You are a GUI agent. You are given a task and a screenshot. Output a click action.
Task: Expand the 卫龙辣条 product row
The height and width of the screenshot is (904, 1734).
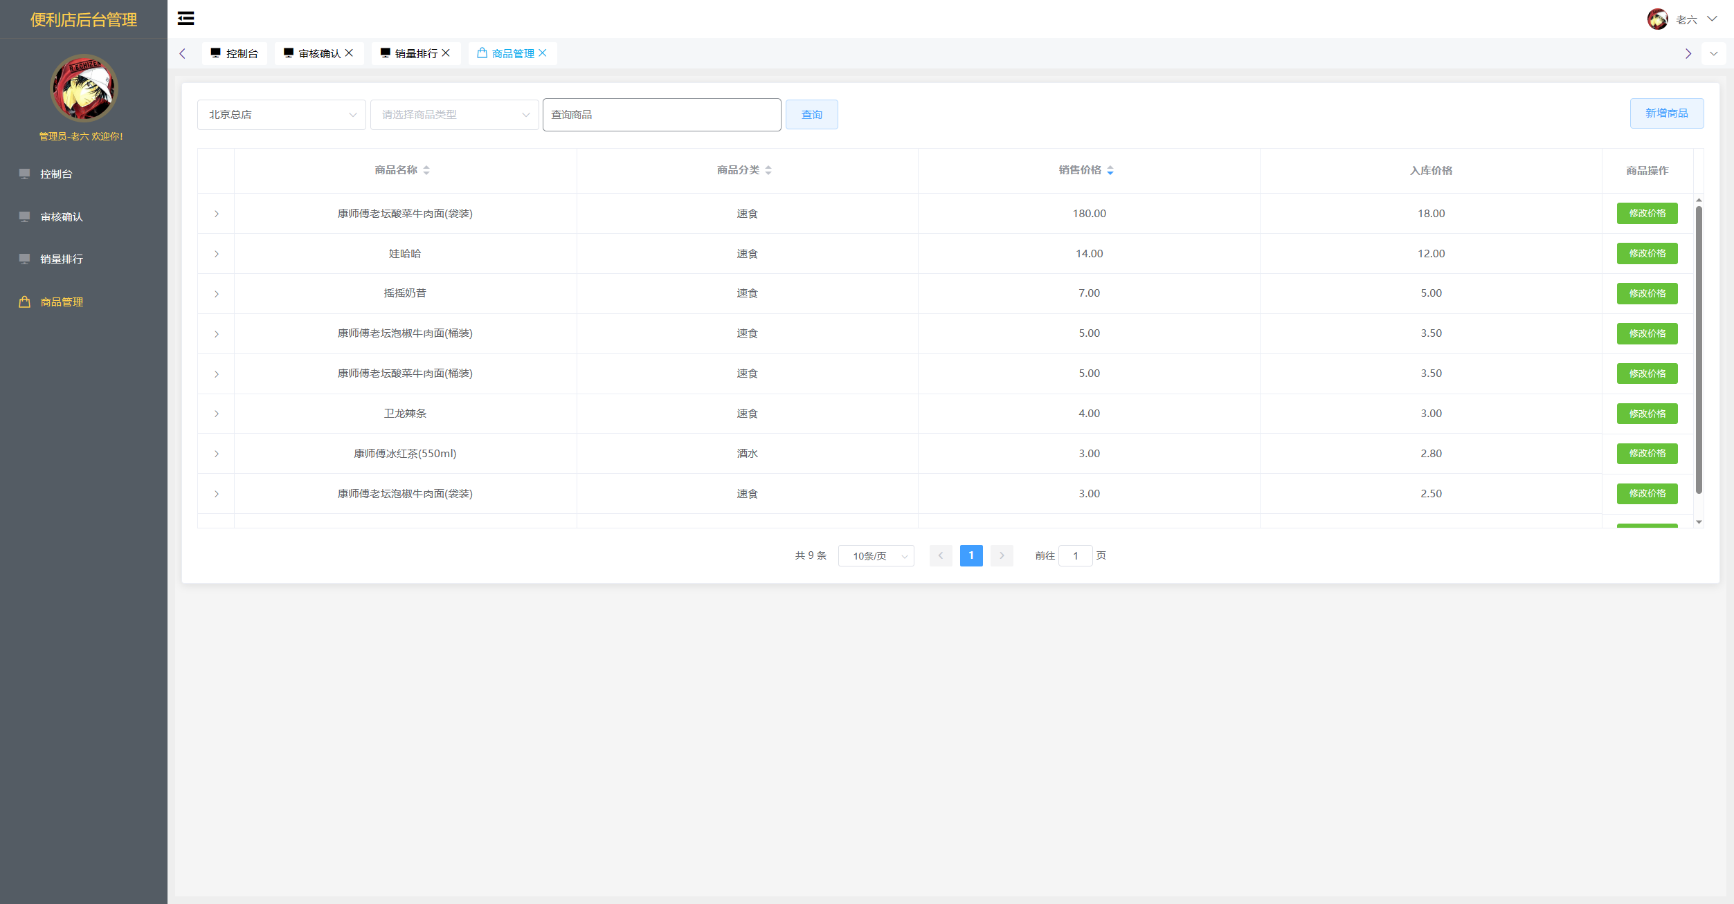click(x=217, y=414)
